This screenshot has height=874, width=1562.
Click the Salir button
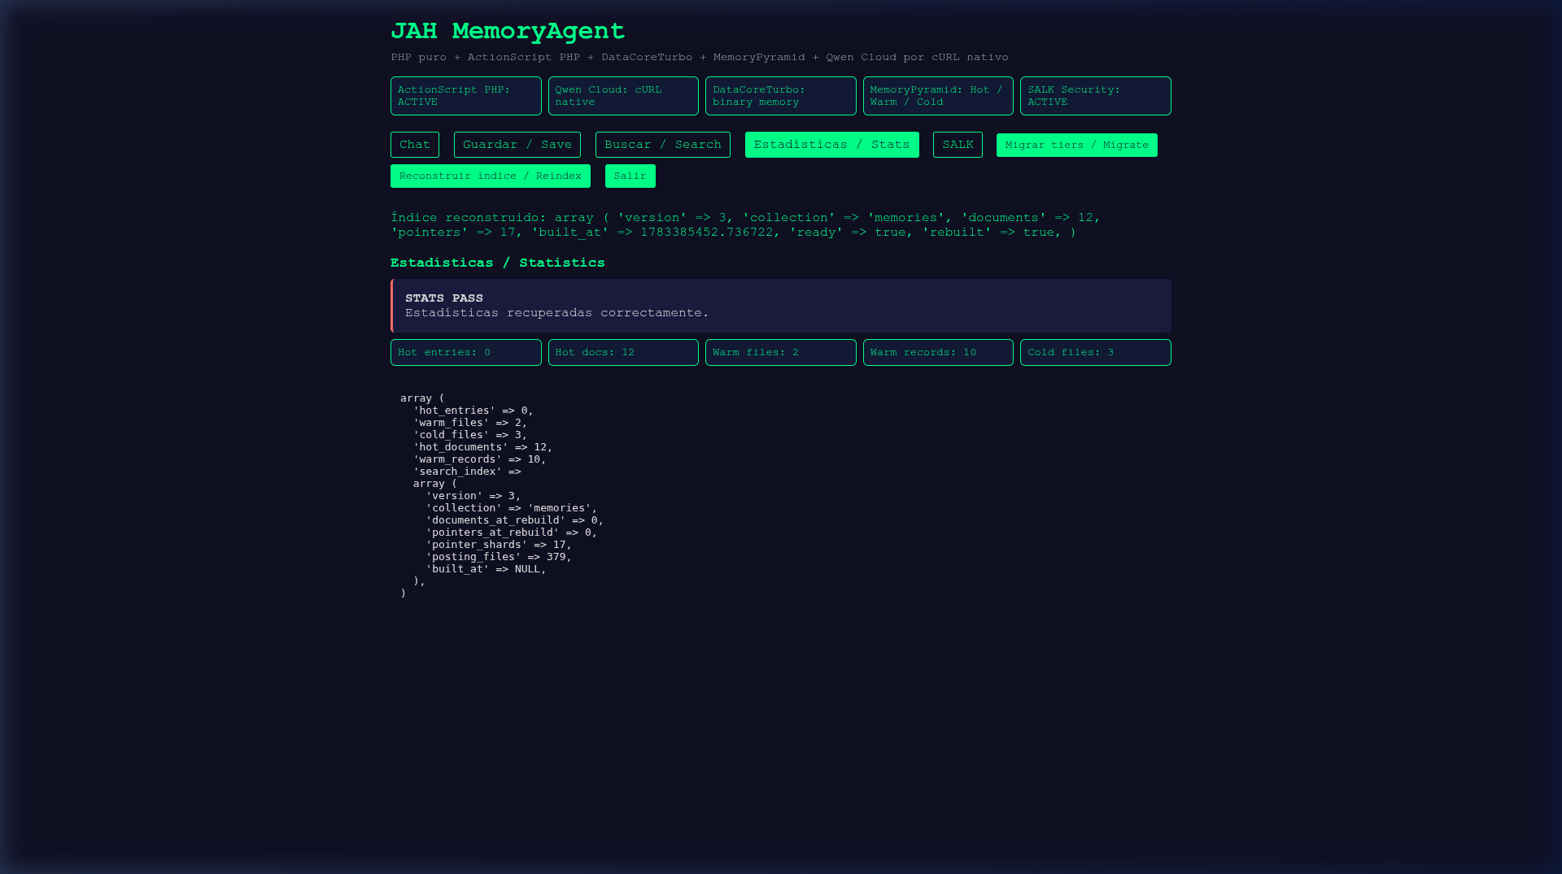coord(630,176)
